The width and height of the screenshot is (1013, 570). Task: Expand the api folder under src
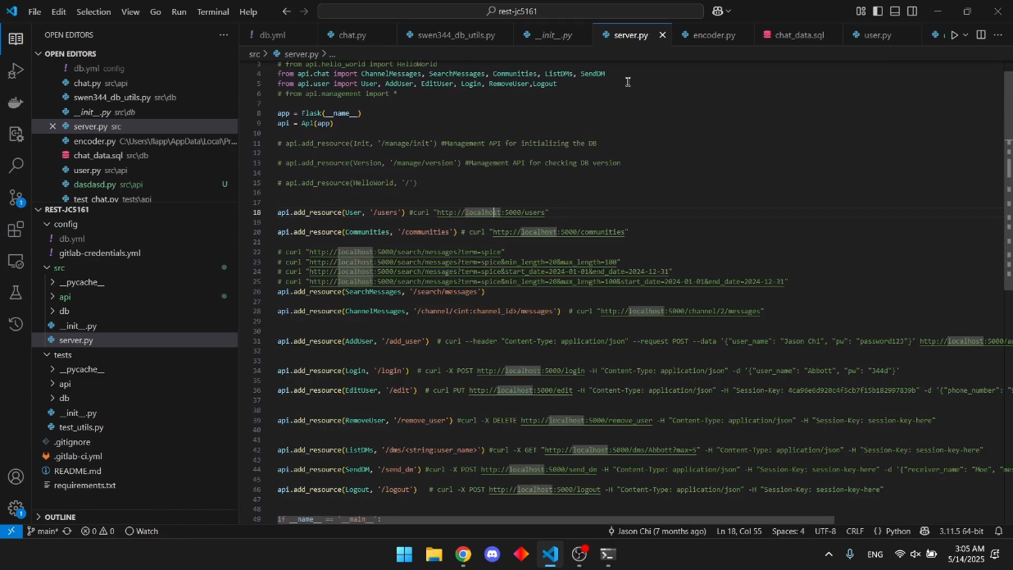point(135,297)
